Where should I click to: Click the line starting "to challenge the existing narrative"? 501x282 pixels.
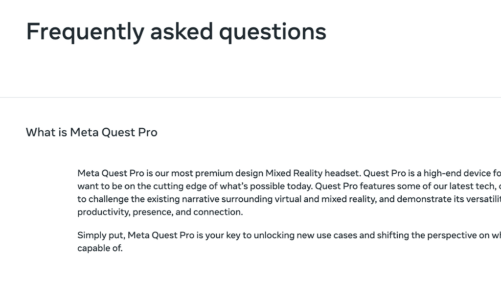[x=196, y=199]
